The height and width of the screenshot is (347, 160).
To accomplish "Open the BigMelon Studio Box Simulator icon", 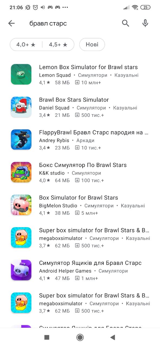I will pyautogui.click(x=21, y=205).
